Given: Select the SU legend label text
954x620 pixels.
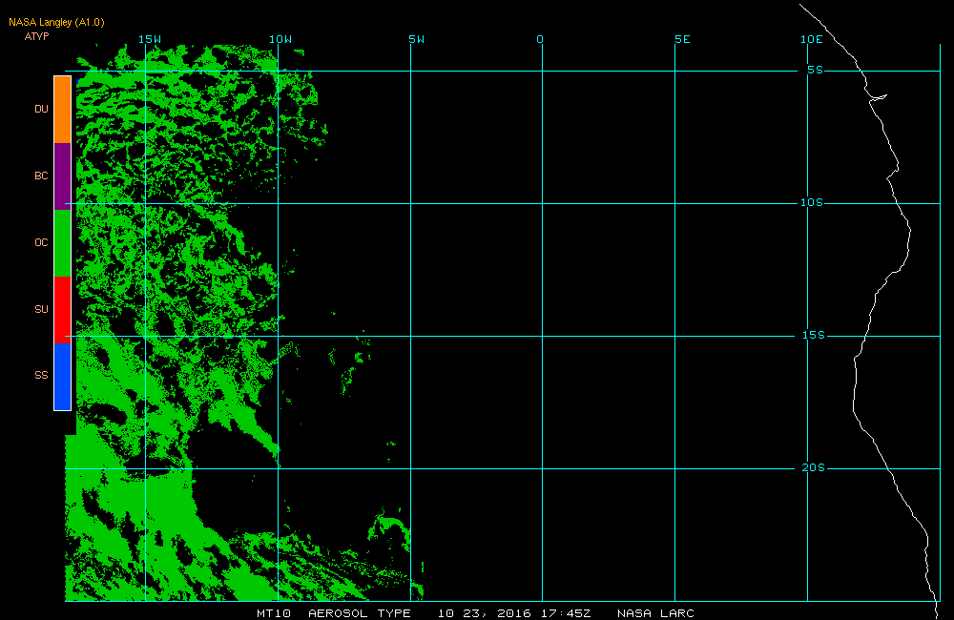Looking at the screenshot, I should [41, 309].
